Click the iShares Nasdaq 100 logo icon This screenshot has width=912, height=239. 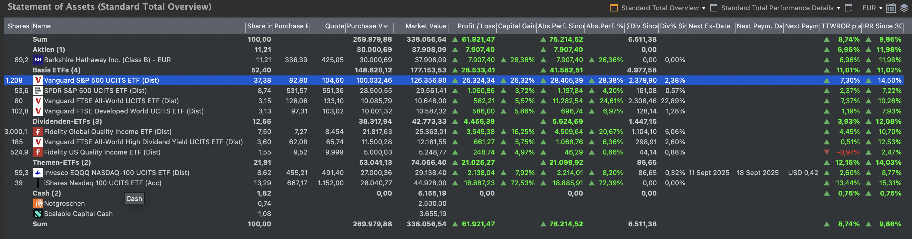tap(38, 183)
